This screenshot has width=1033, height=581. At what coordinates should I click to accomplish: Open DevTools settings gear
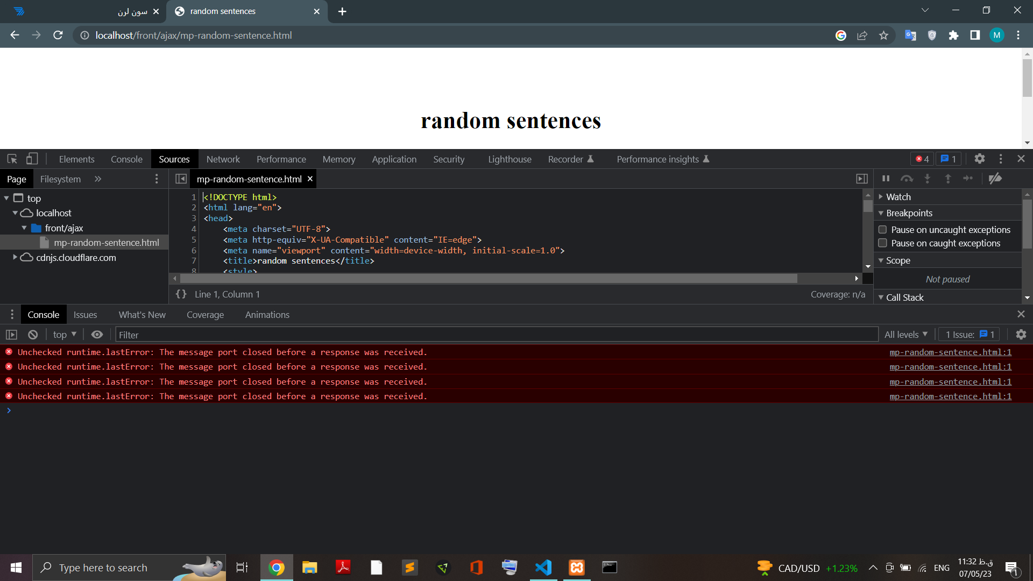980,159
